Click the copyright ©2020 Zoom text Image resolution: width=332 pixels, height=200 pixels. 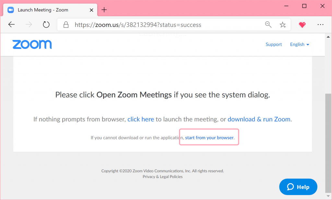[x=163, y=171]
